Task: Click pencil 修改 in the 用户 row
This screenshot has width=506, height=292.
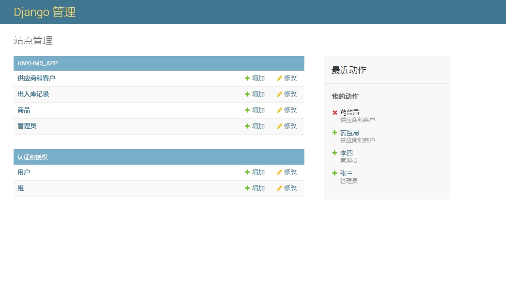Action: tap(286, 172)
